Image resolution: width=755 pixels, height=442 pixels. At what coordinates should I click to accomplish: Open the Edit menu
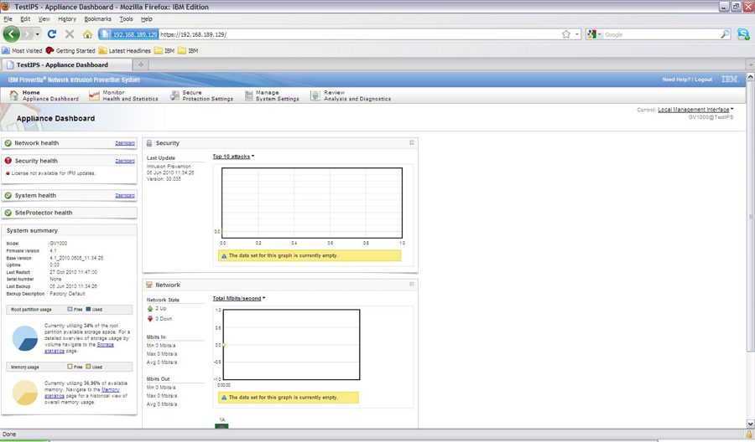point(25,18)
